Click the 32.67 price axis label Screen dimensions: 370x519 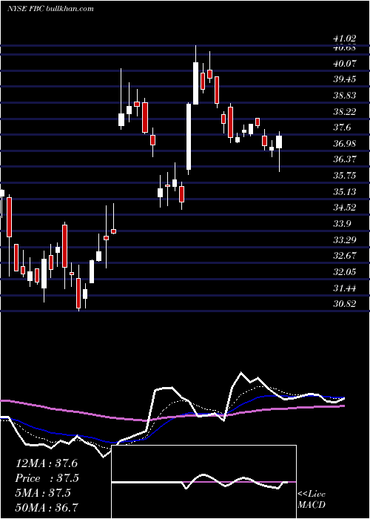345,256
